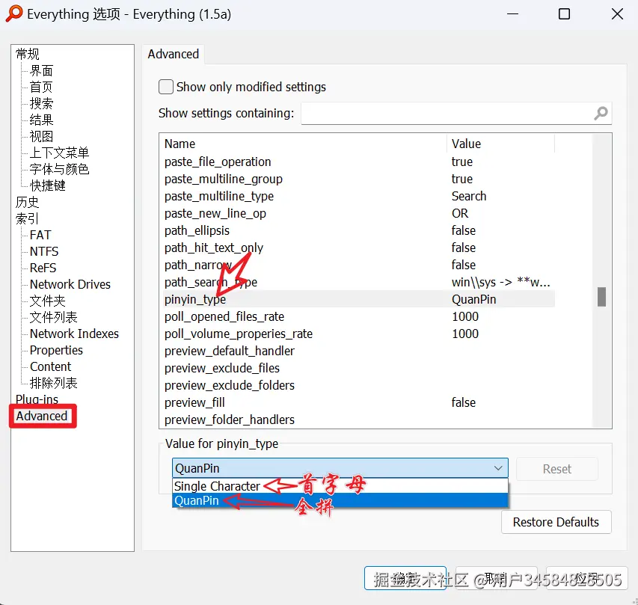This screenshot has height=605, width=638.
Task: Select the preview_folder_handlers setting row
Action: click(x=358, y=420)
